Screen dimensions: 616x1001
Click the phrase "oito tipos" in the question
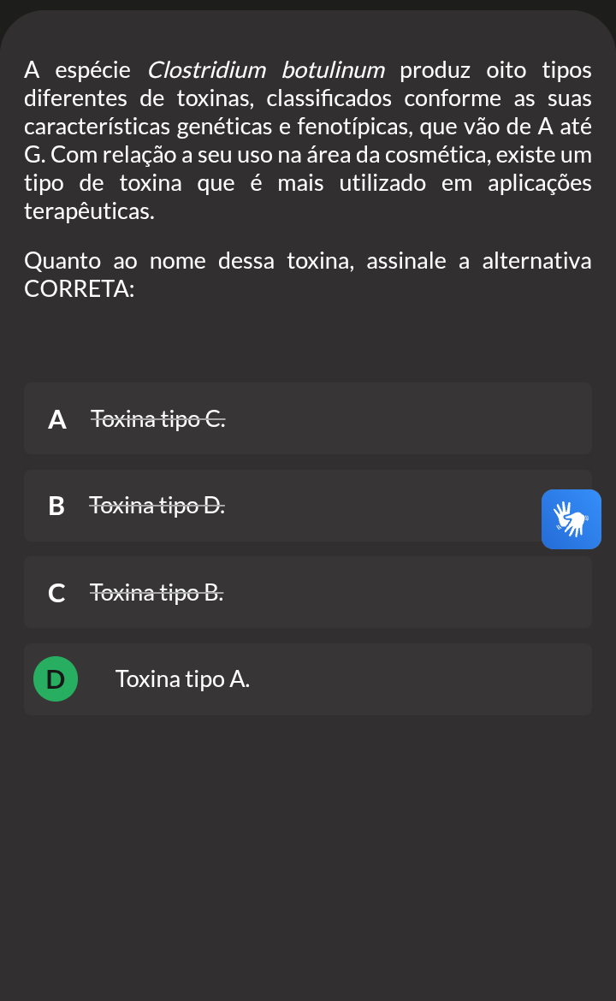pyautogui.click(x=539, y=70)
